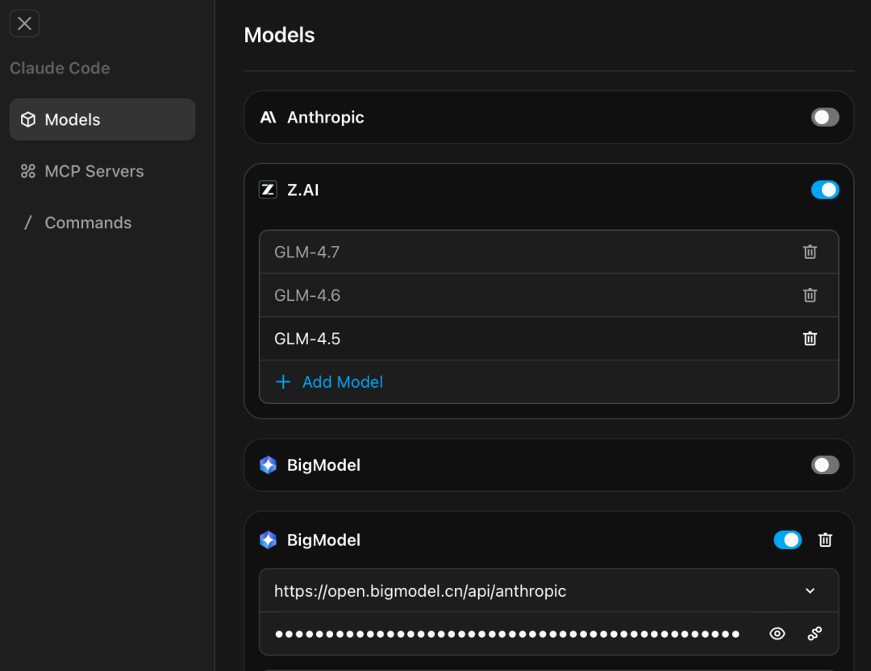
Task: Click the MCP Servers grid icon
Action: pos(28,171)
